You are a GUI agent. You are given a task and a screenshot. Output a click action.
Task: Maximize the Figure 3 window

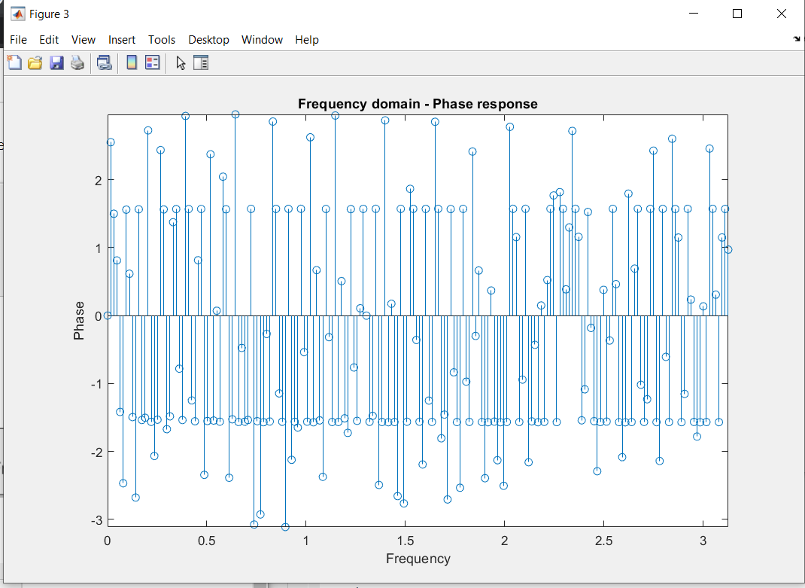(737, 14)
